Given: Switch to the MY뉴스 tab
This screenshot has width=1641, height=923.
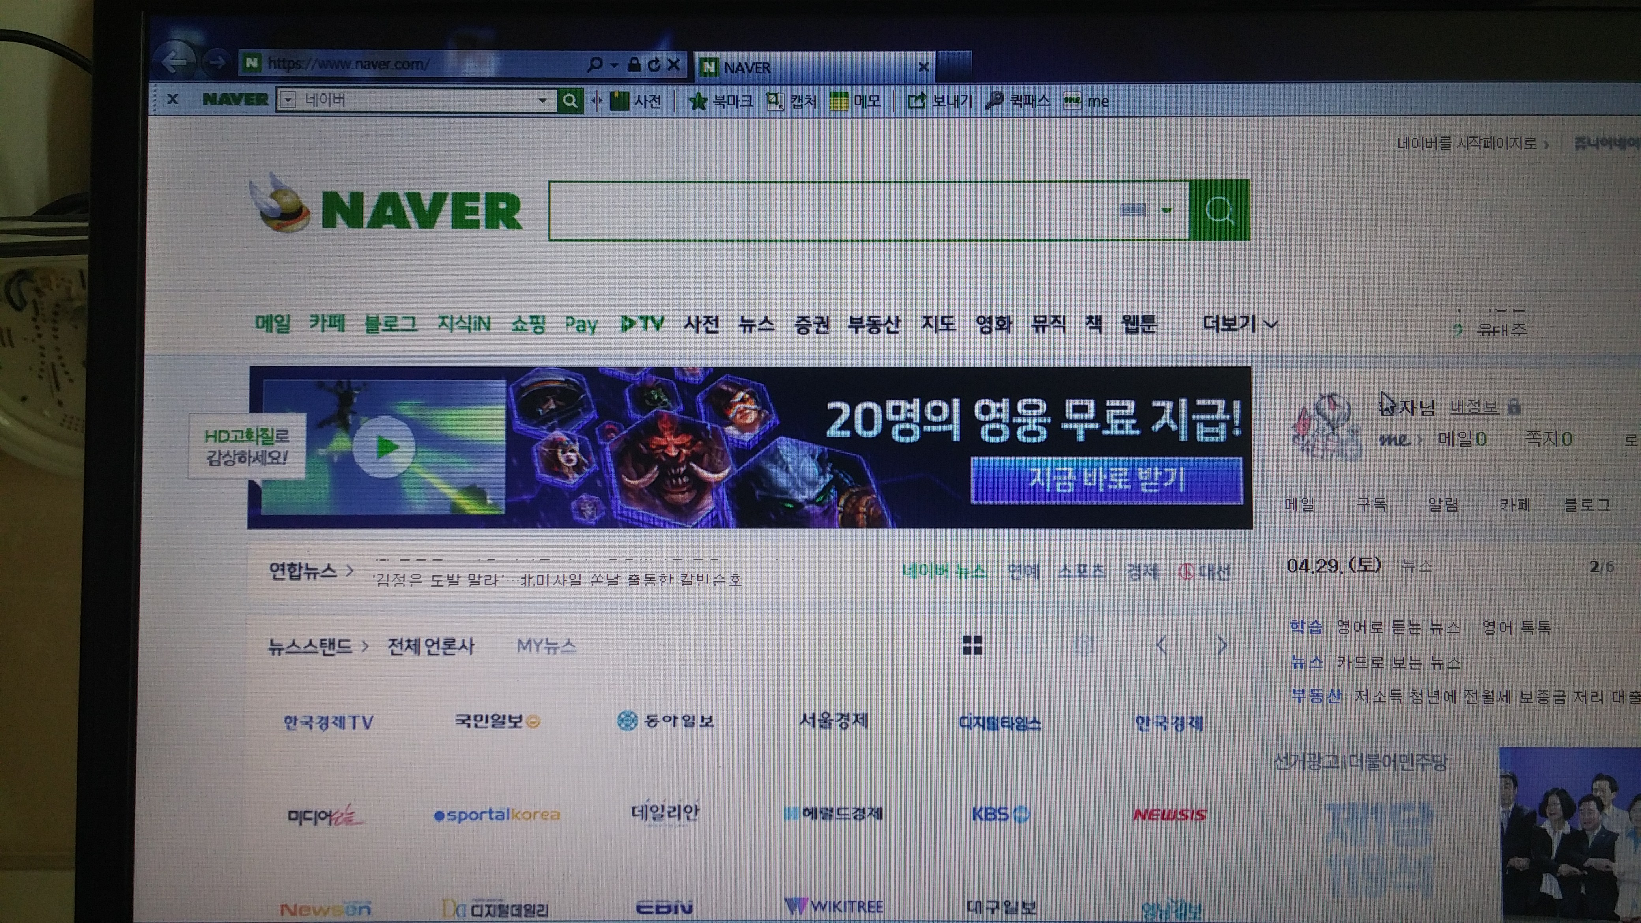Looking at the screenshot, I should pyautogui.click(x=546, y=646).
